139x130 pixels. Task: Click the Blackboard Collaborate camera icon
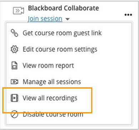click(19, 11)
